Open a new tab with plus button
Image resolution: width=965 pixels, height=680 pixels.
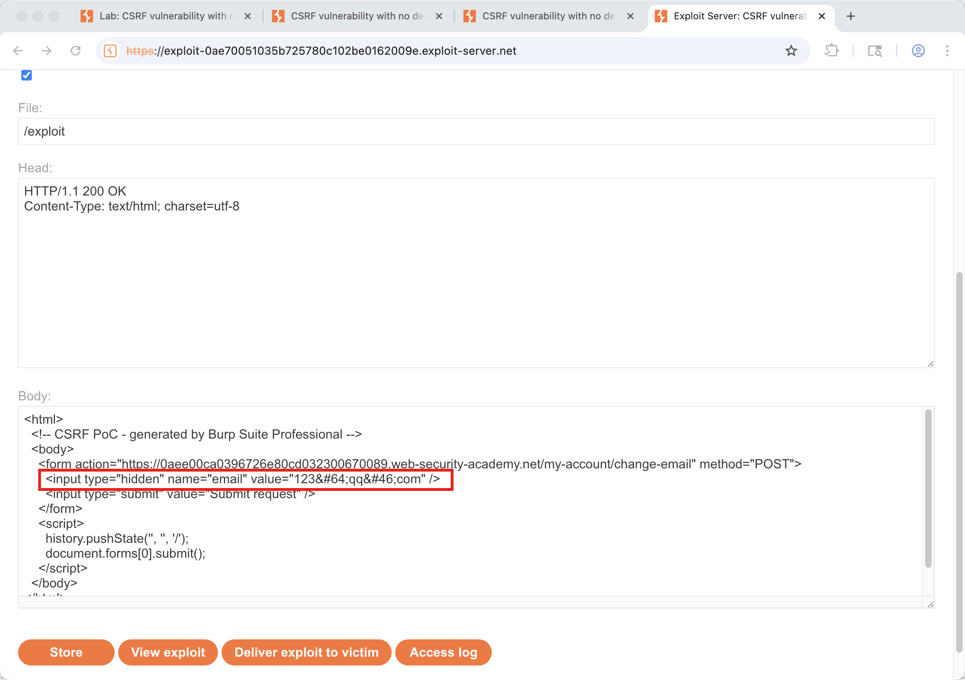[851, 16]
